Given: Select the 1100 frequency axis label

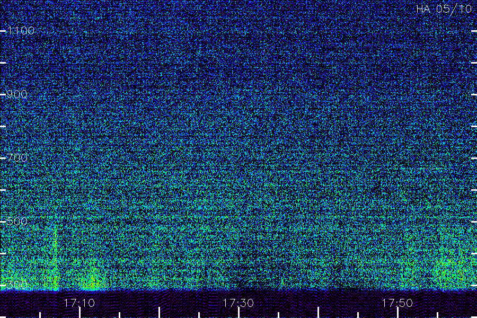Looking at the screenshot, I should click(x=21, y=31).
